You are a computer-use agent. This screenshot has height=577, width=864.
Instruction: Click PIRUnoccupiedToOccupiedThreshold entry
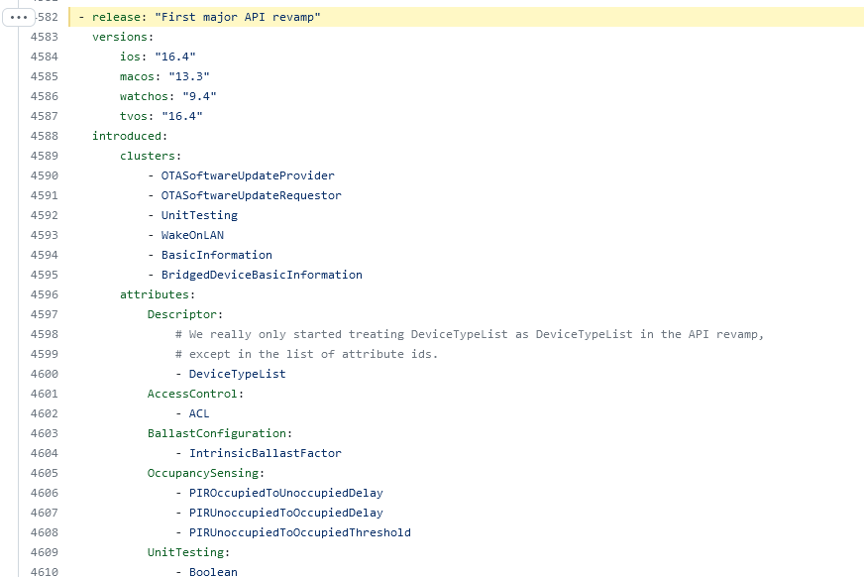coord(300,533)
